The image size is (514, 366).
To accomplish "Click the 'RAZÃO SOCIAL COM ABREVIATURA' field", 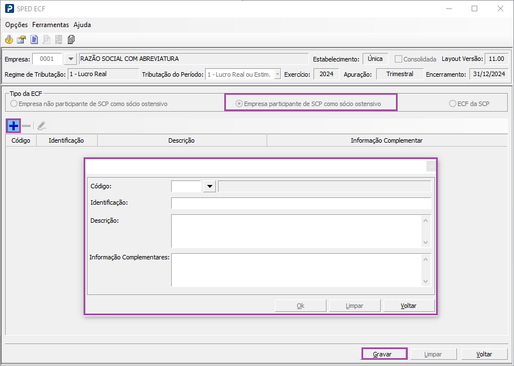I will [x=194, y=59].
